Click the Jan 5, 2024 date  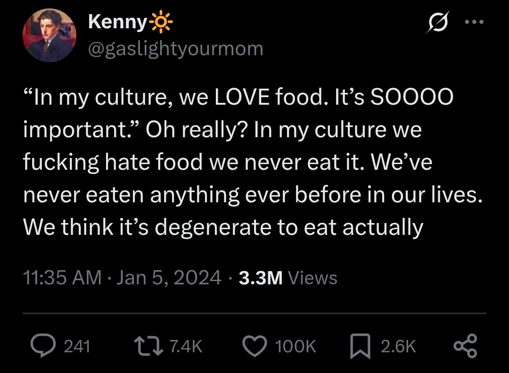tap(169, 278)
